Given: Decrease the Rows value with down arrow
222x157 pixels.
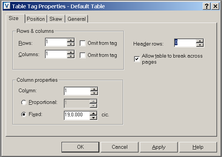Looking at the screenshot, I should point(71,44).
